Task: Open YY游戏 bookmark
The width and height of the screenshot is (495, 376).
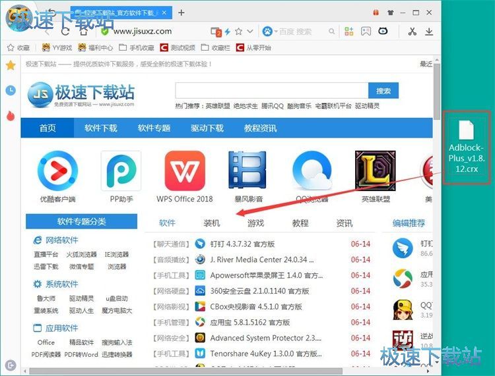Action: pyautogui.click(x=57, y=47)
